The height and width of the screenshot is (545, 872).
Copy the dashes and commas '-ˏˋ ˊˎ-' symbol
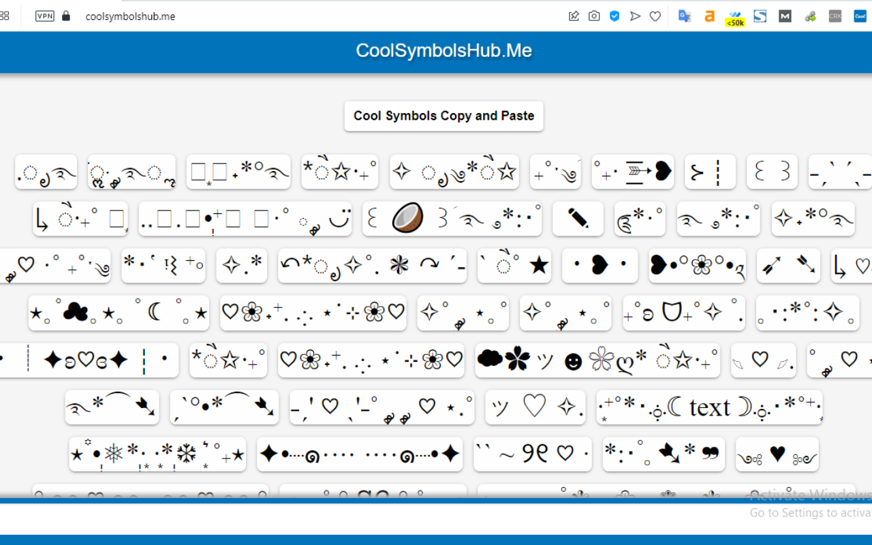[840, 172]
